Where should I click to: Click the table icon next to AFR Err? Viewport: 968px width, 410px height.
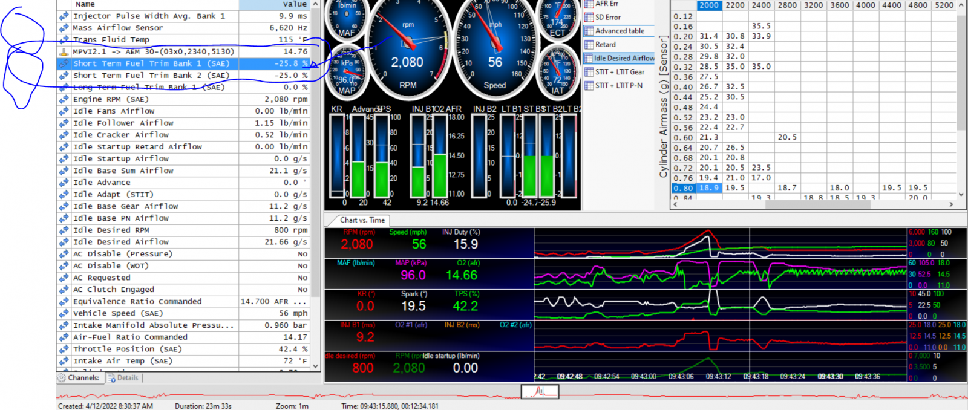pos(589,4)
